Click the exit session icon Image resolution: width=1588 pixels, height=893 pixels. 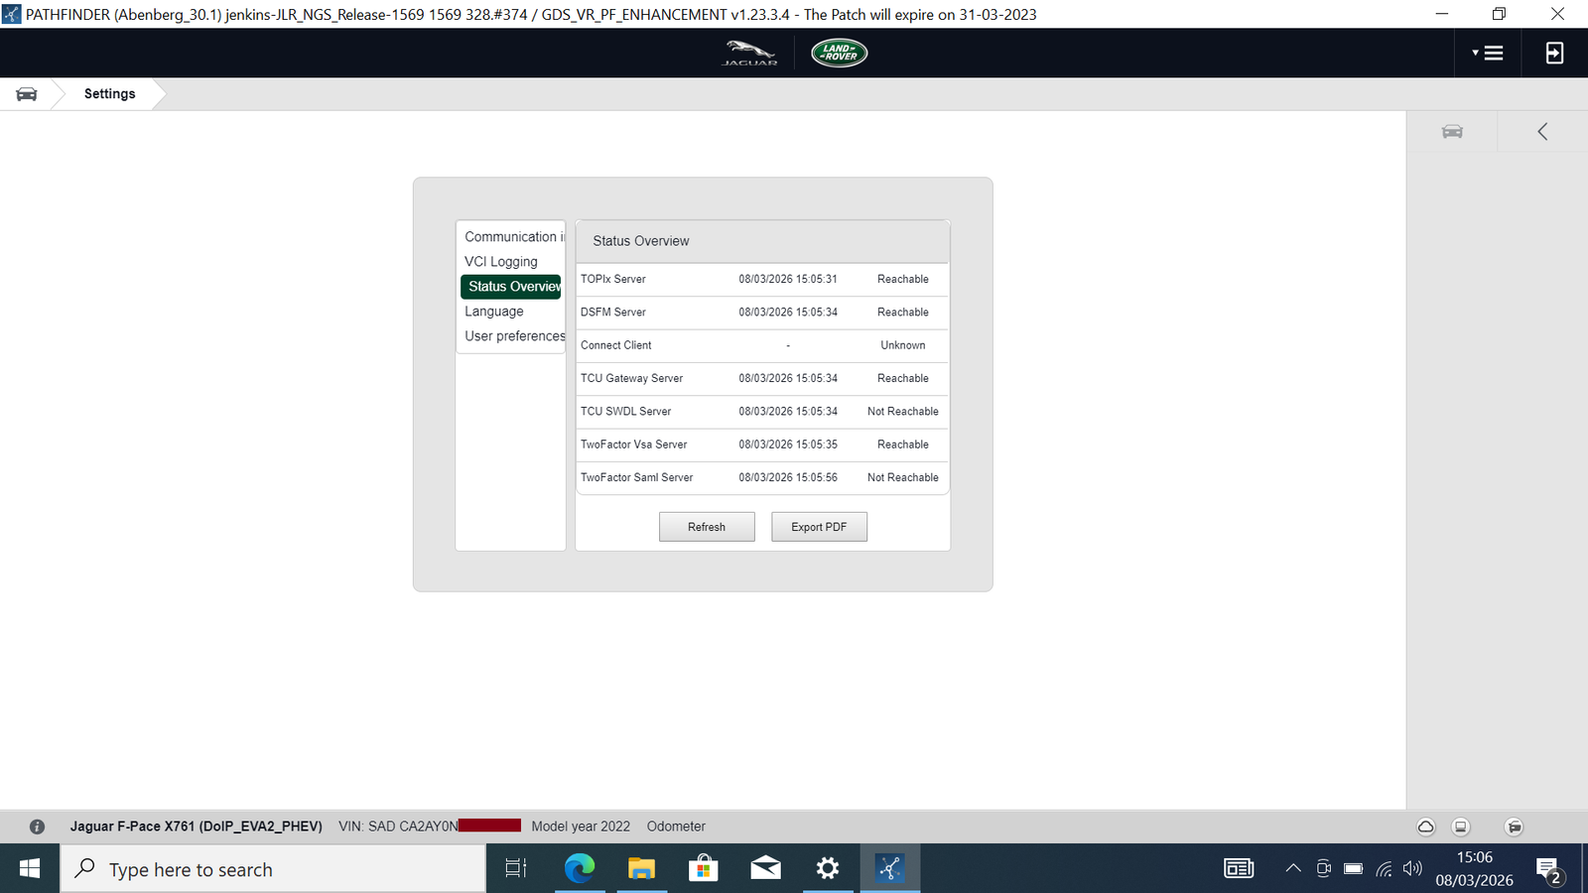[x=1554, y=54]
